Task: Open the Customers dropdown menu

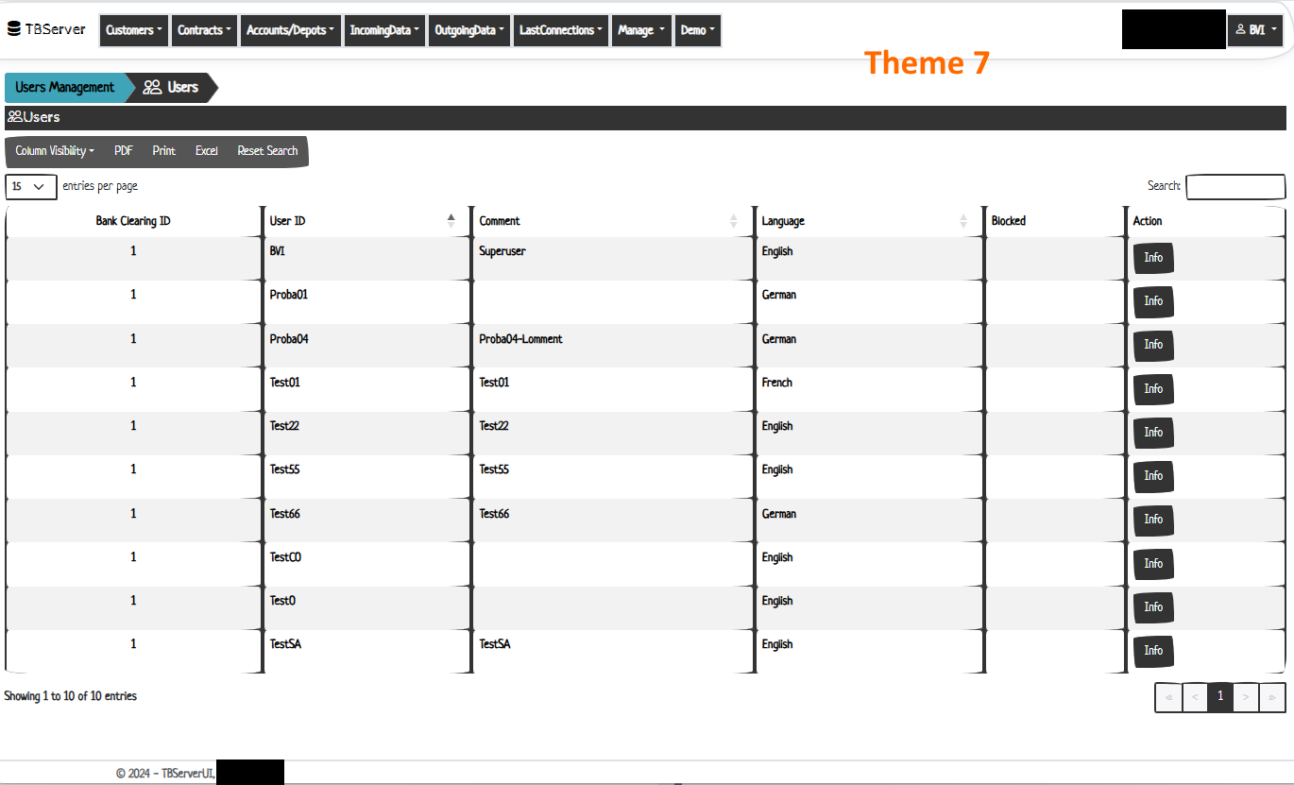Action: 133,30
